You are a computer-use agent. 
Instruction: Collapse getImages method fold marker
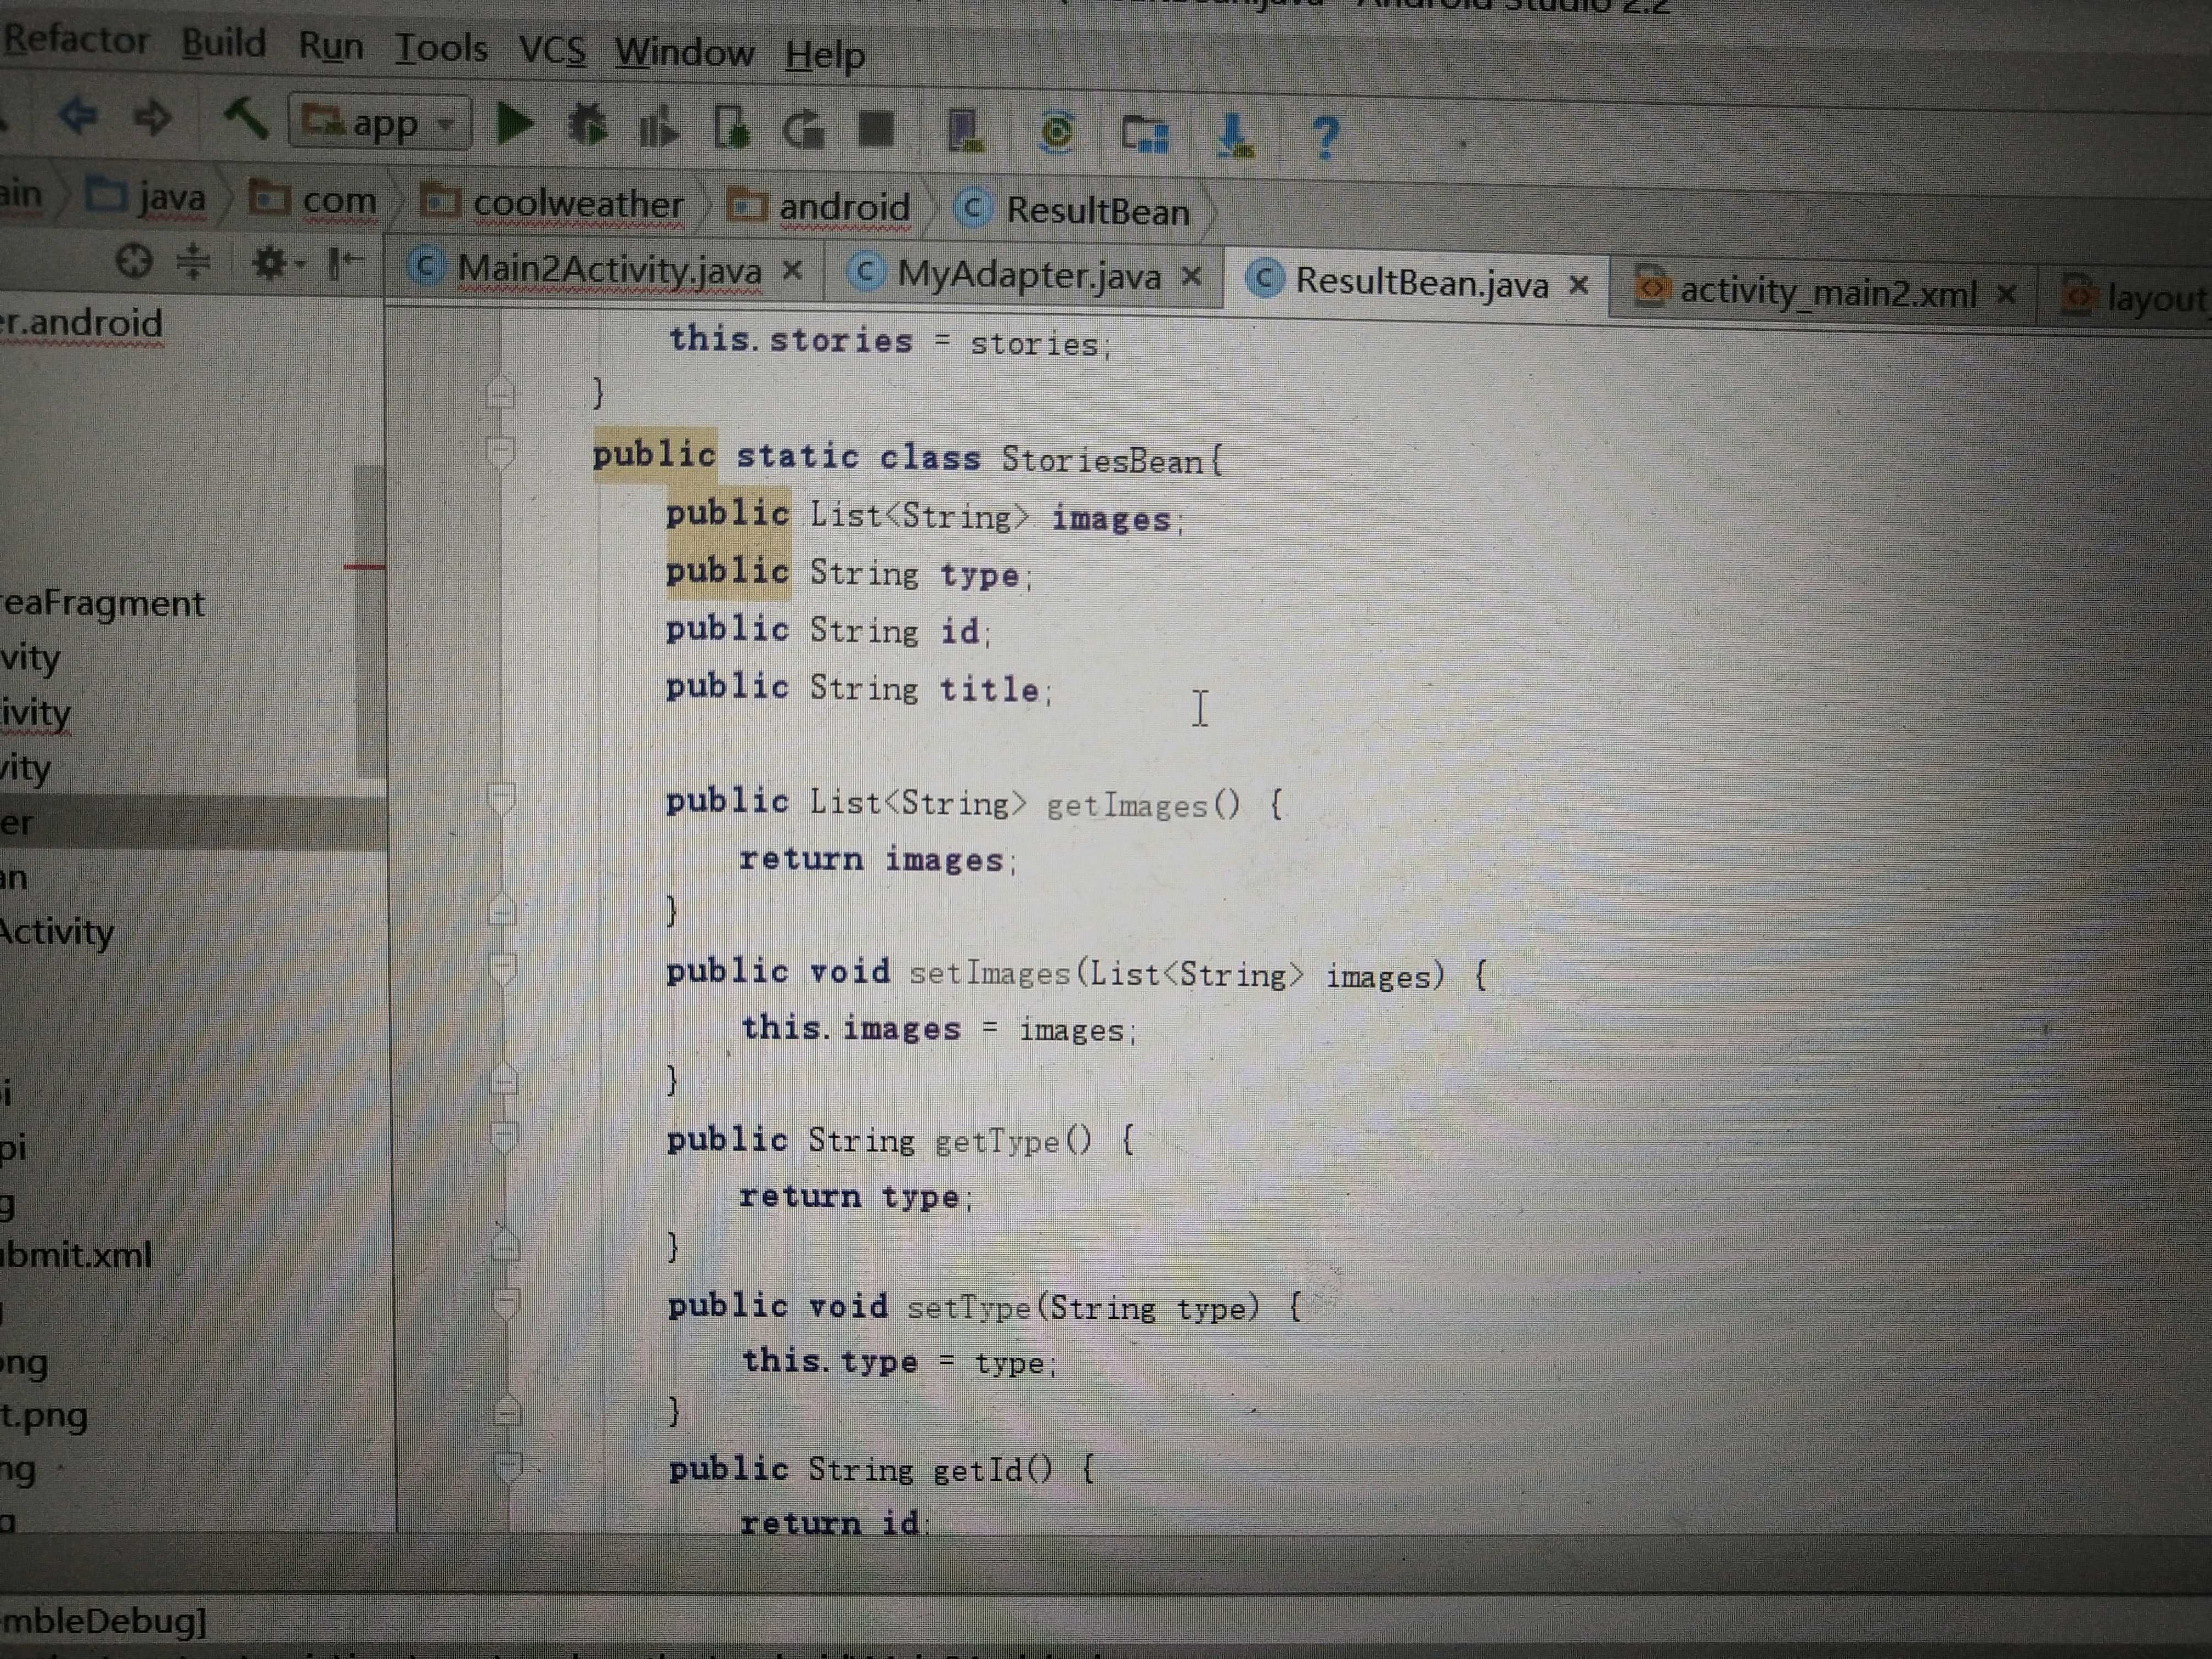(501, 798)
